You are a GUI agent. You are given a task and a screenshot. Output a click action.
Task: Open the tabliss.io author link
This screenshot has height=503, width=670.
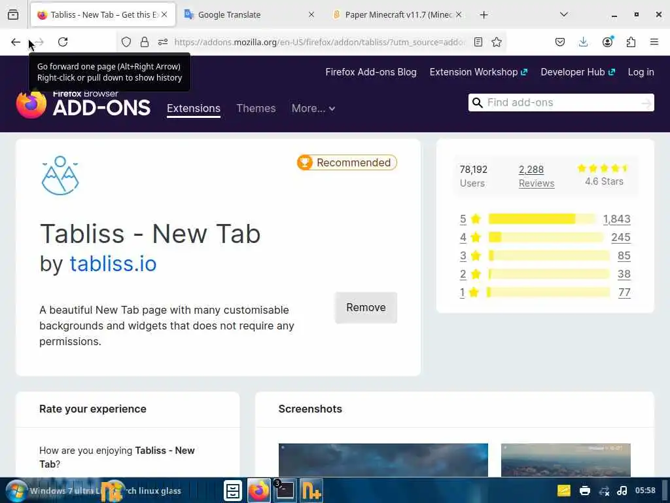click(113, 263)
